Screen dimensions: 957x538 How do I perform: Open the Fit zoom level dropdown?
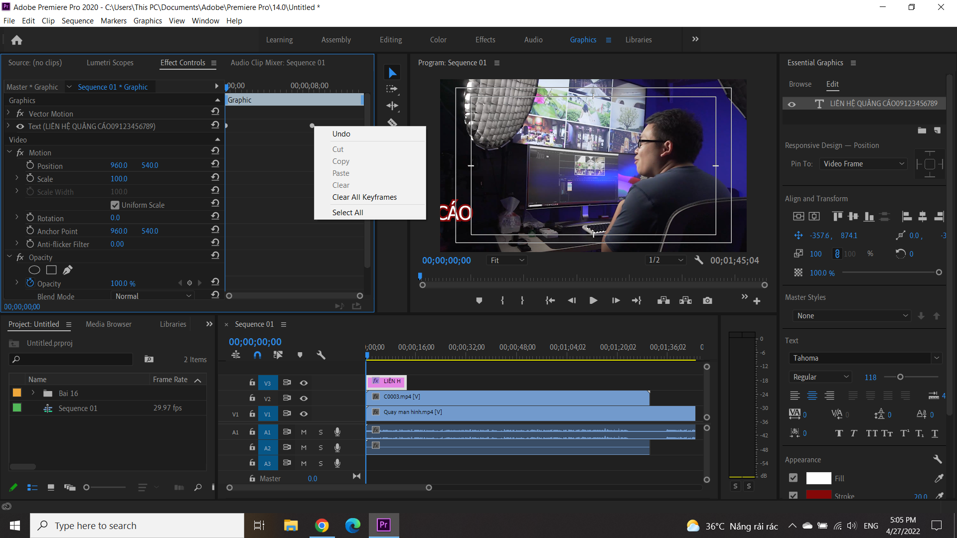[507, 260]
